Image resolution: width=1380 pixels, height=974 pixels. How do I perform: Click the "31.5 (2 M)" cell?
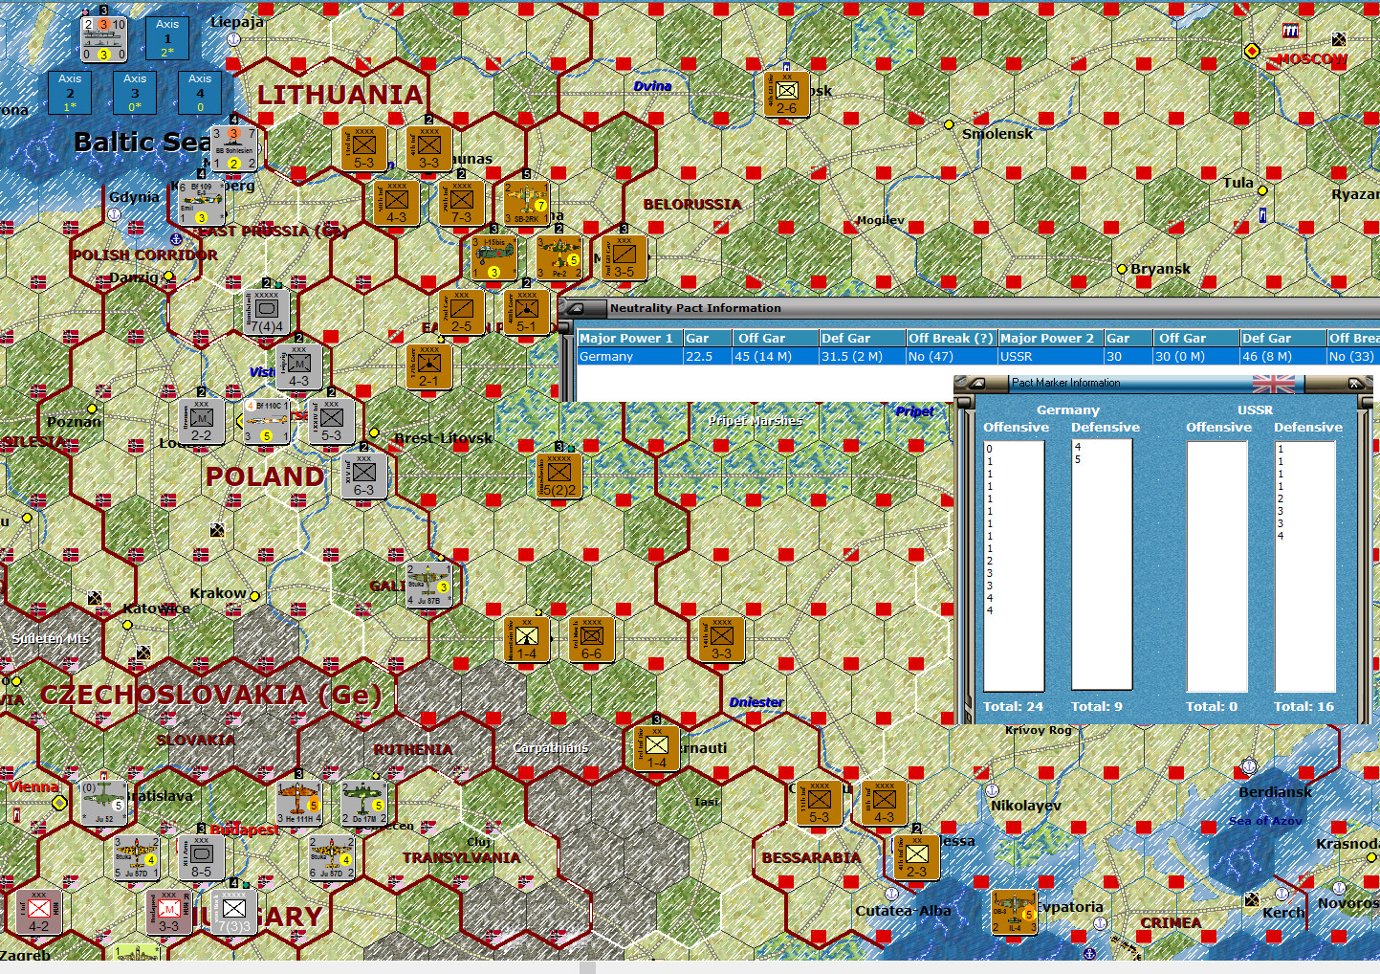tap(863, 356)
